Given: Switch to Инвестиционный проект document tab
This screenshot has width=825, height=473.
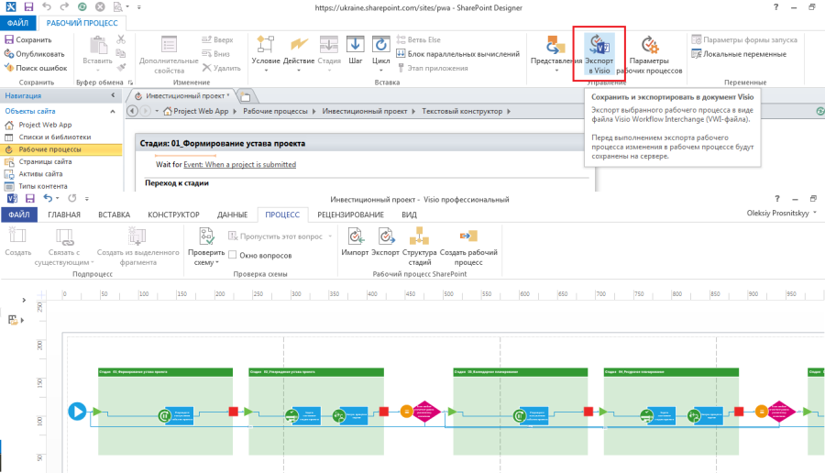Looking at the screenshot, I should 181,95.
